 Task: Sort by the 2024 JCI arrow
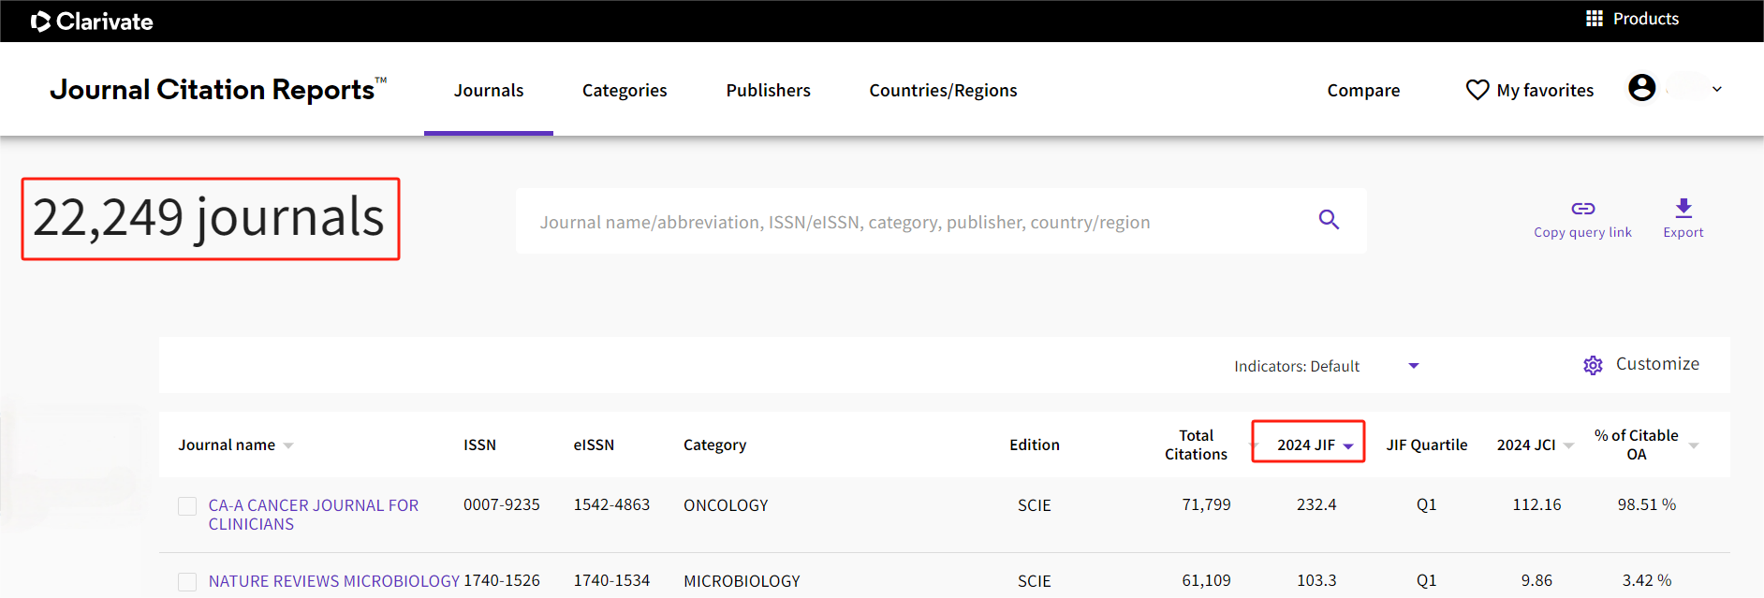click(x=1569, y=445)
